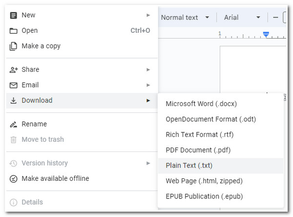Decrease font size with minus button
The height and width of the screenshot is (217, 293).
(x=275, y=18)
